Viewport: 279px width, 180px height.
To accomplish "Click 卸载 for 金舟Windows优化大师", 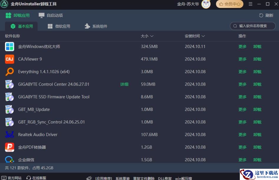I will click(257, 47).
